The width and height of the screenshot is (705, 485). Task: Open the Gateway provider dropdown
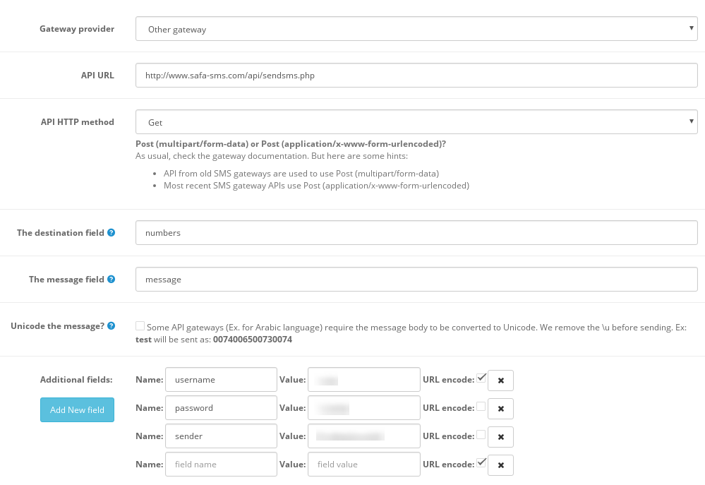coord(416,30)
